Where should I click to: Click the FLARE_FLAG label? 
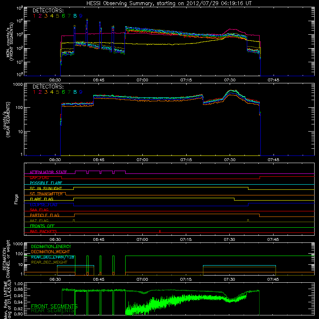(41, 199)
